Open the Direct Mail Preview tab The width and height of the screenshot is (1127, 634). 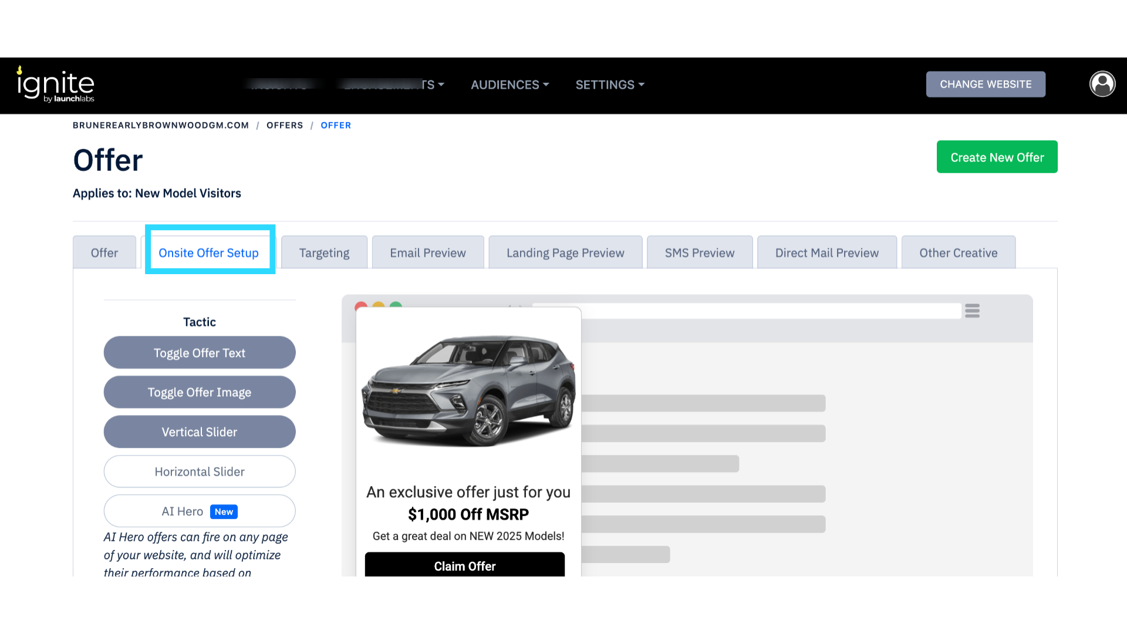click(x=826, y=253)
